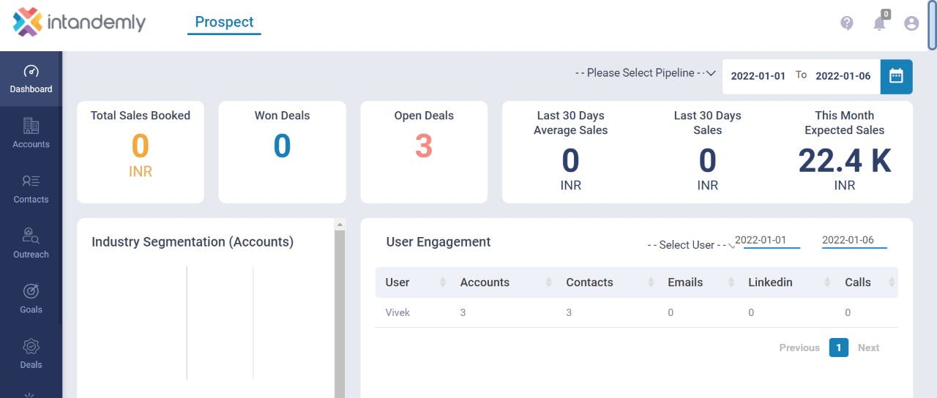Sort table by Accounts column
The image size is (937, 398).
pos(549,282)
